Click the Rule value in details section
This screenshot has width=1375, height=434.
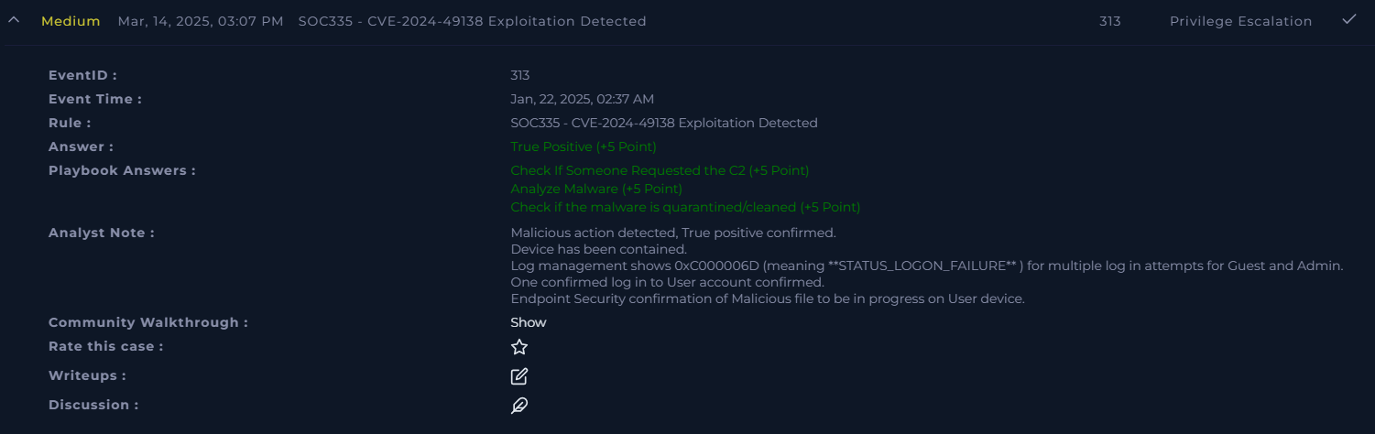tap(664, 123)
